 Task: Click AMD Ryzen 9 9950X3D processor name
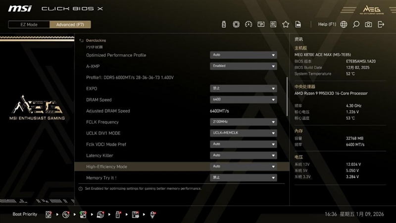tap(331, 93)
